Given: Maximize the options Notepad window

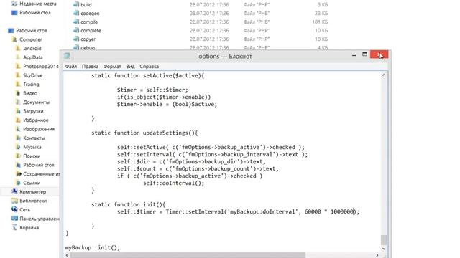Looking at the screenshot, I should pyautogui.click(x=364, y=54).
